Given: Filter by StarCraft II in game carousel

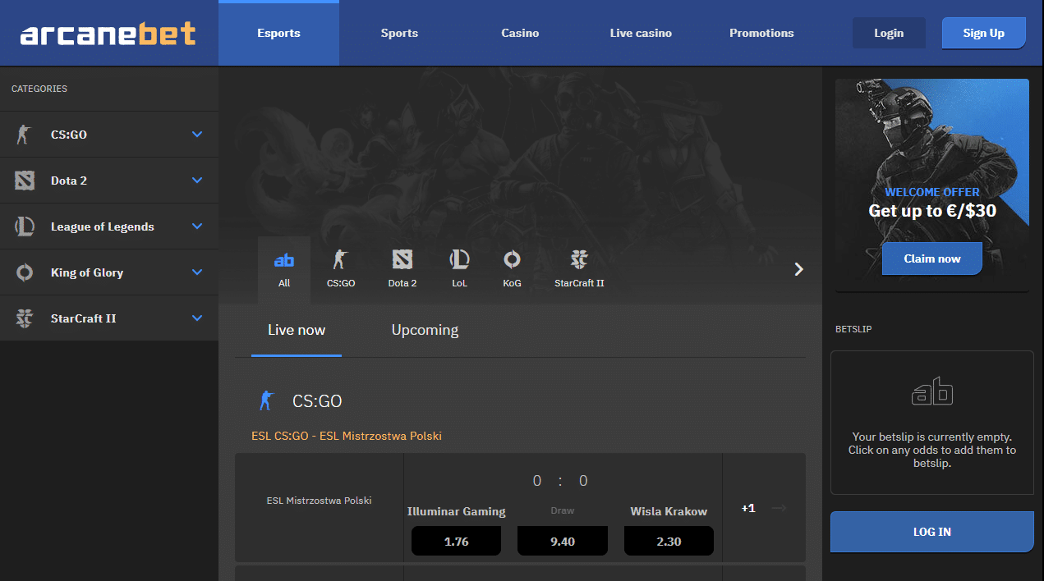Looking at the screenshot, I should pyautogui.click(x=579, y=269).
